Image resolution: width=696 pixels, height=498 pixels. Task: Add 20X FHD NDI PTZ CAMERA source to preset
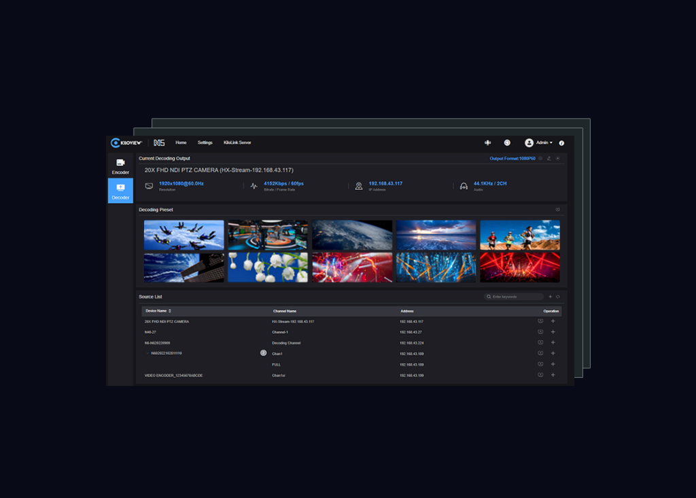click(x=553, y=321)
